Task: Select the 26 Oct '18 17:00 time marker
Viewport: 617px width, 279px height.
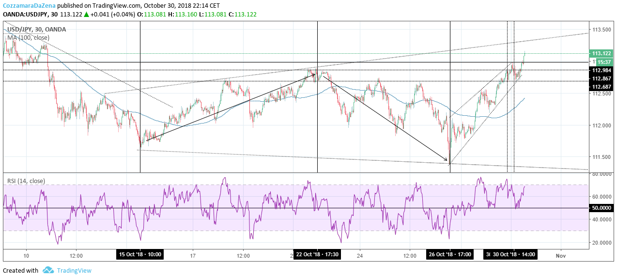Action: 450,254
